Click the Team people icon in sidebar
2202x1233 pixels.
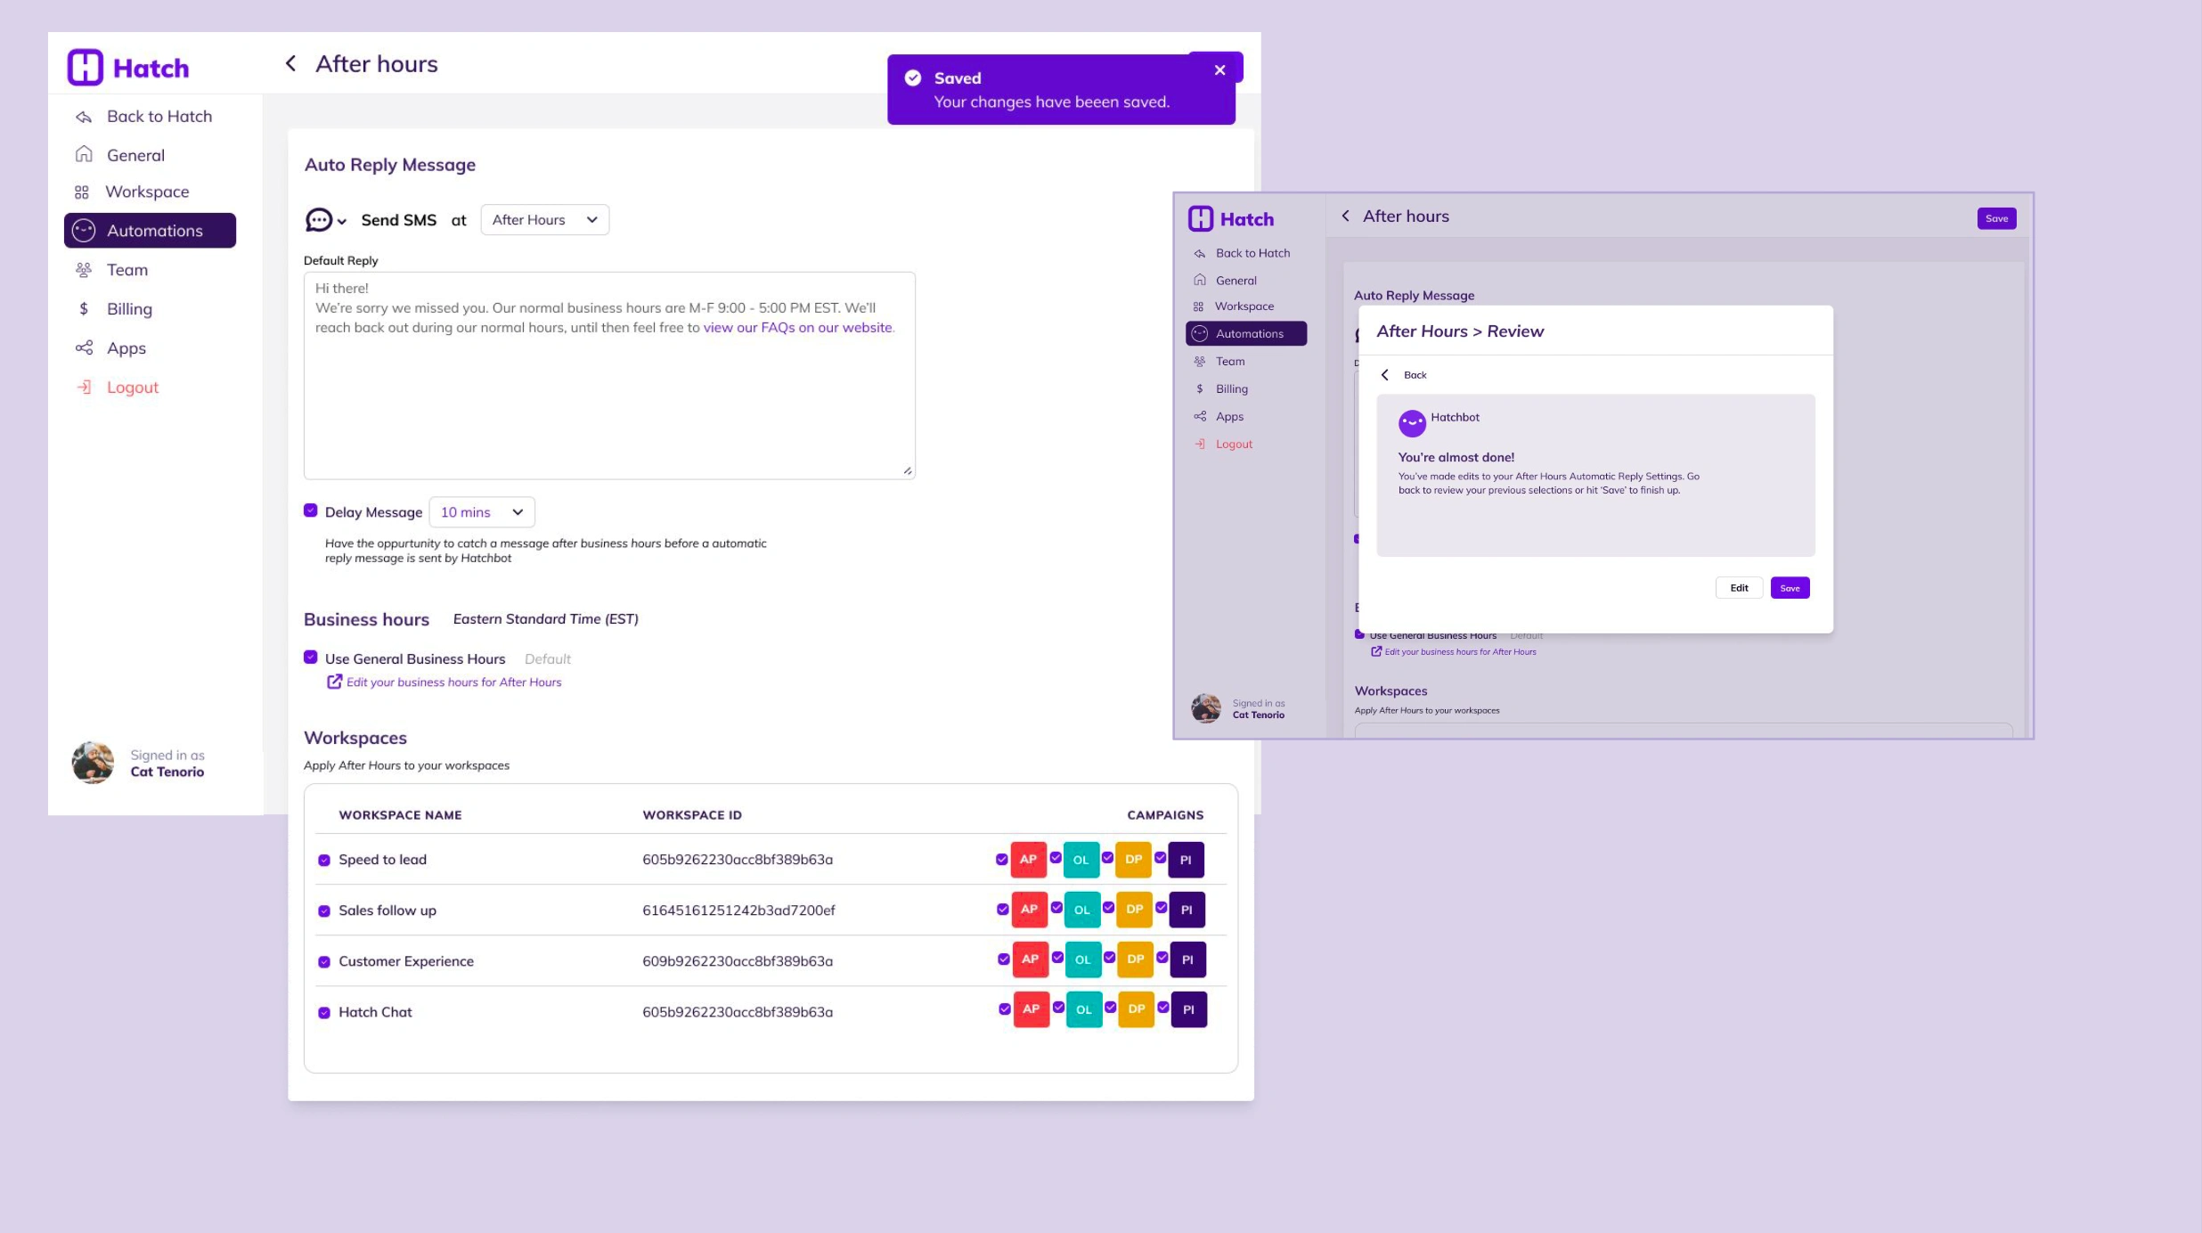tap(84, 270)
